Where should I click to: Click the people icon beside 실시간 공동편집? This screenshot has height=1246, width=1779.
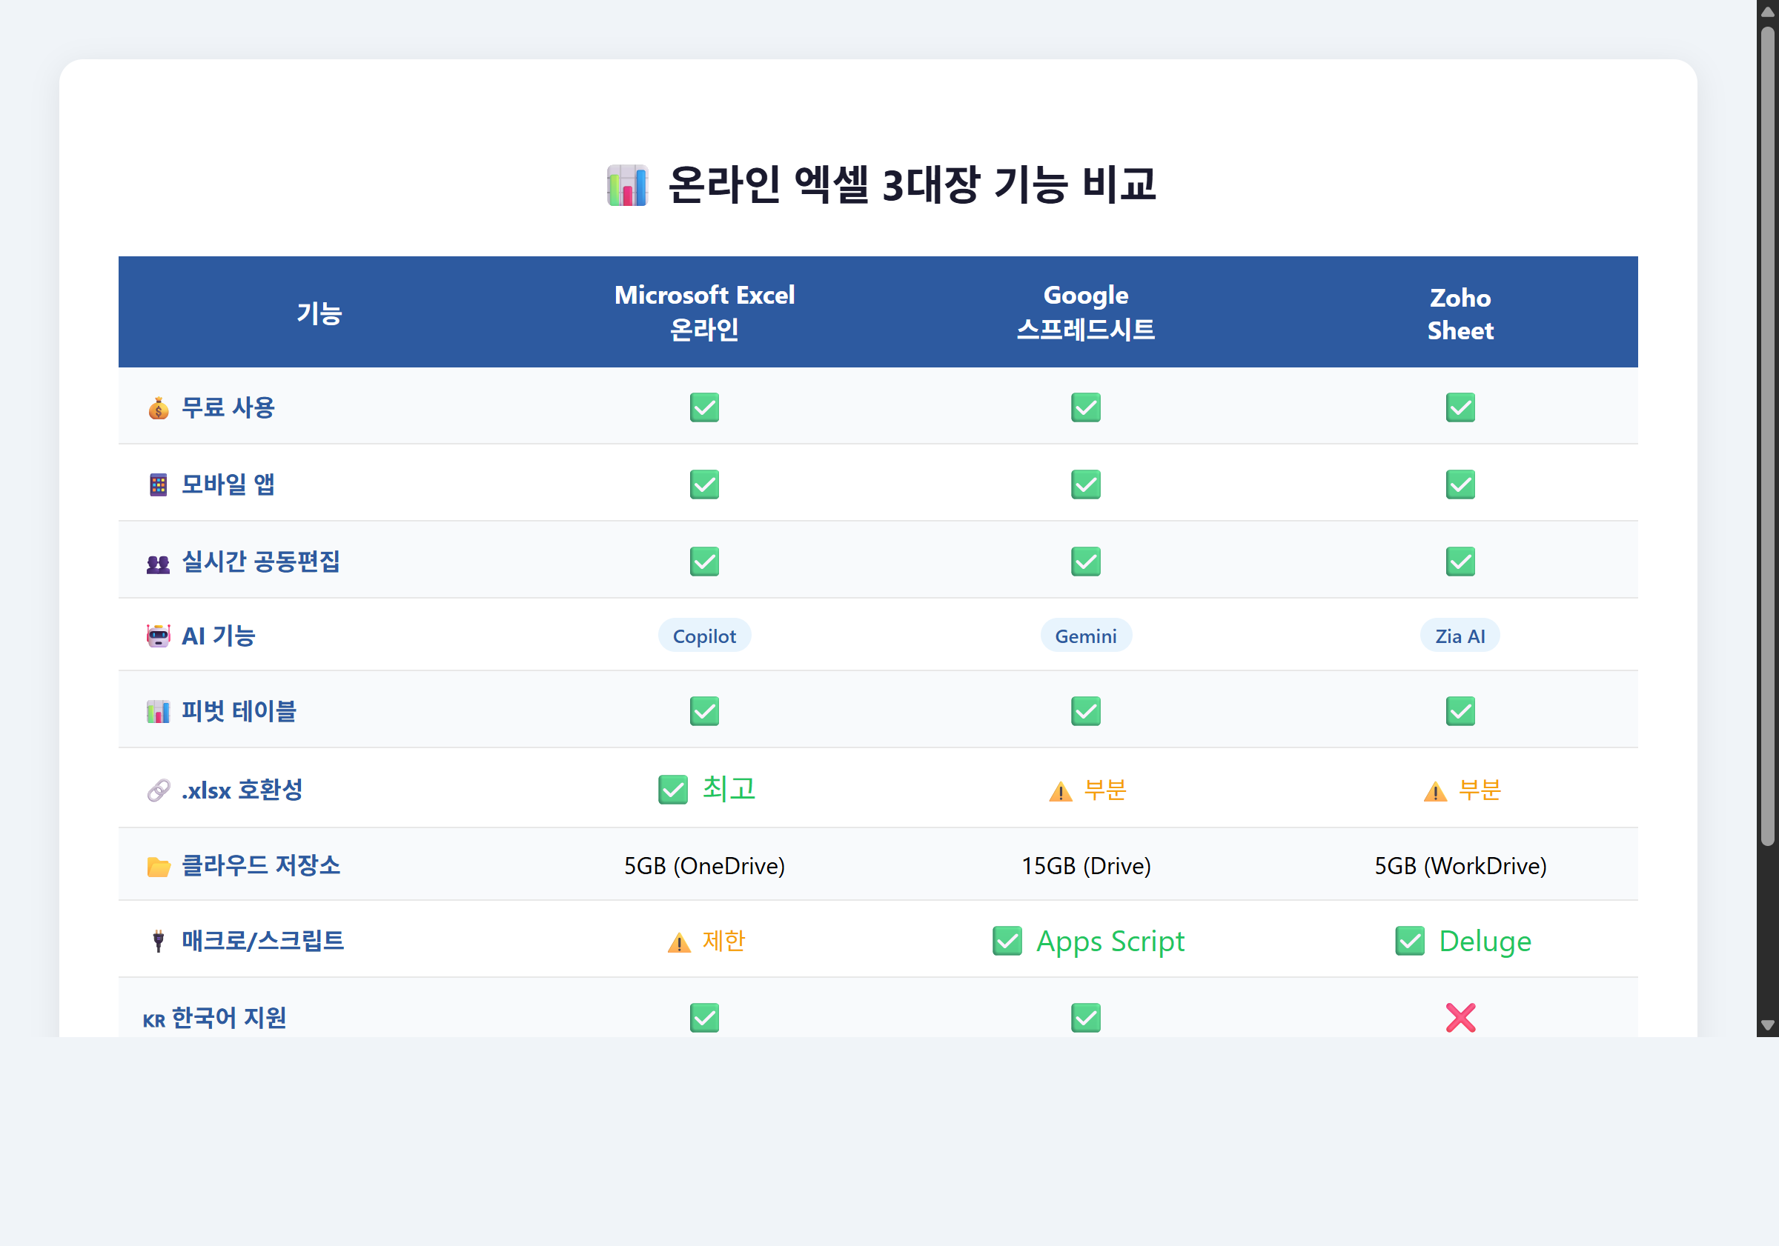click(x=158, y=561)
